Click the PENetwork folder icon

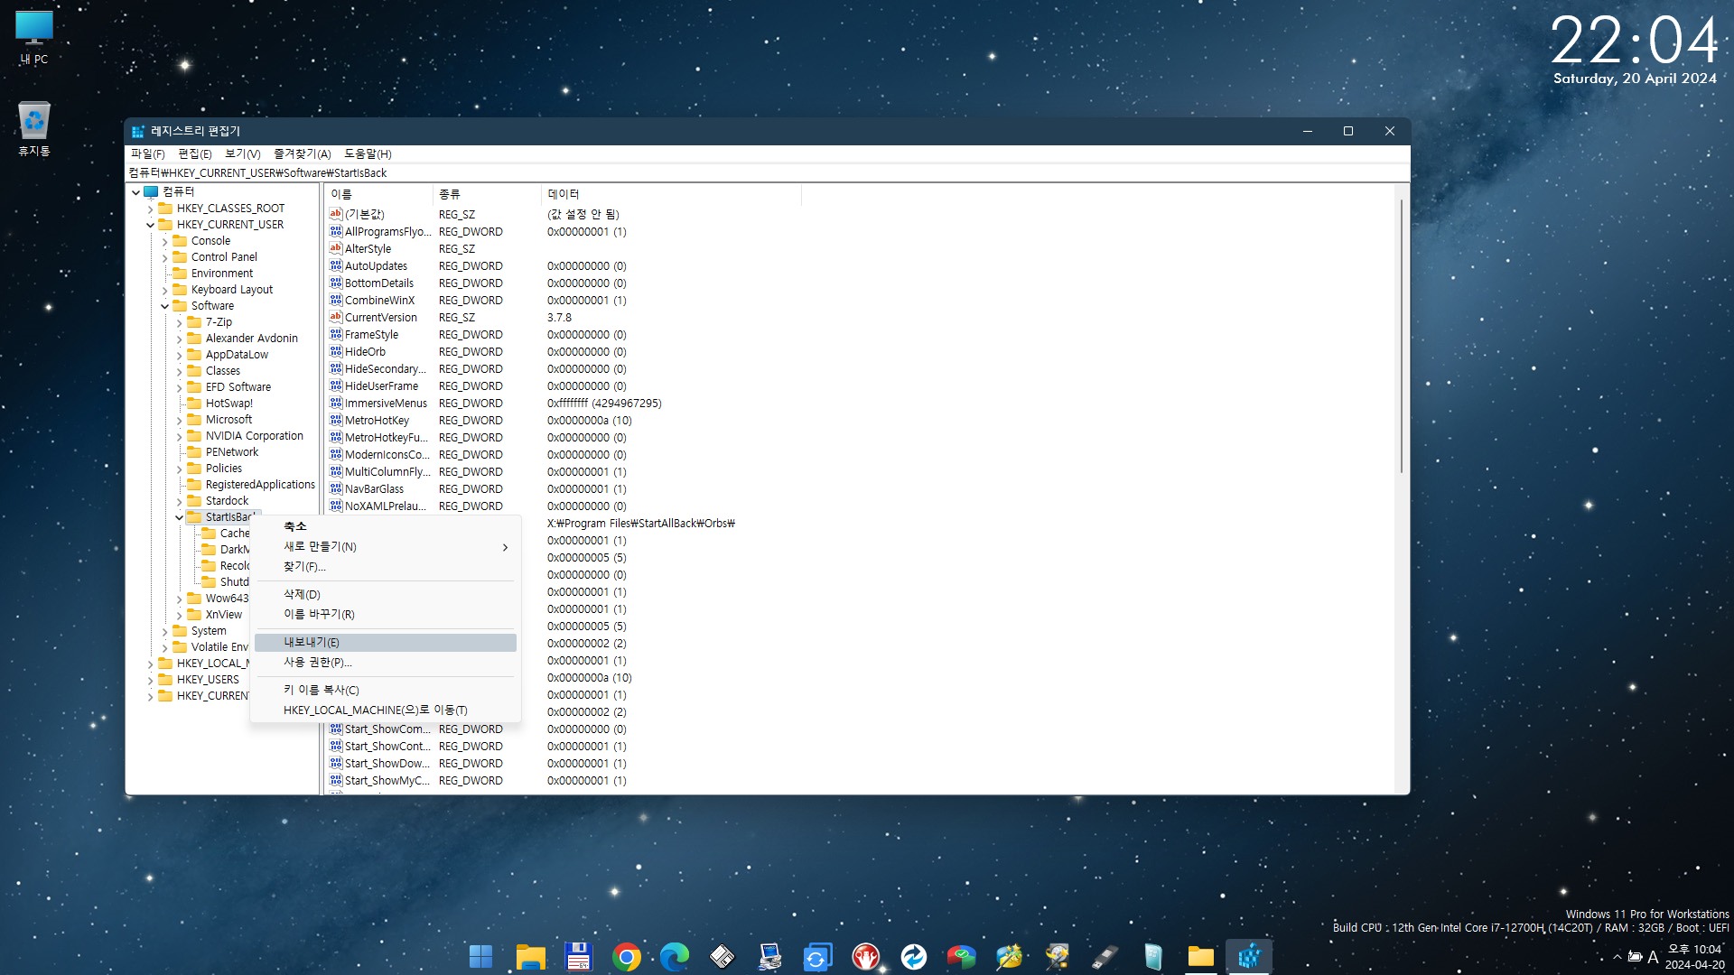(194, 451)
